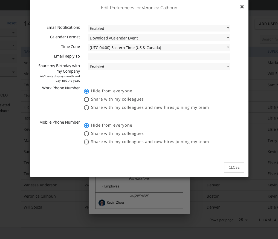Select Hide from everyone for Work Phone
This screenshot has width=278, height=239.
[x=86, y=91]
